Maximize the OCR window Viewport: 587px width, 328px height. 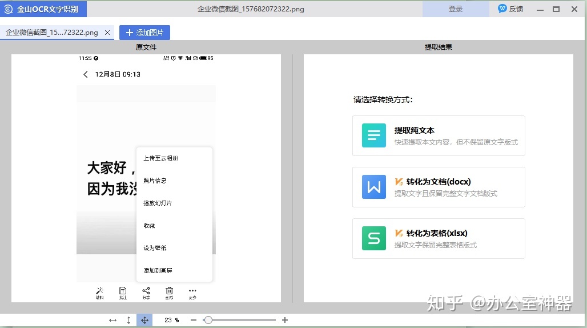556,9
